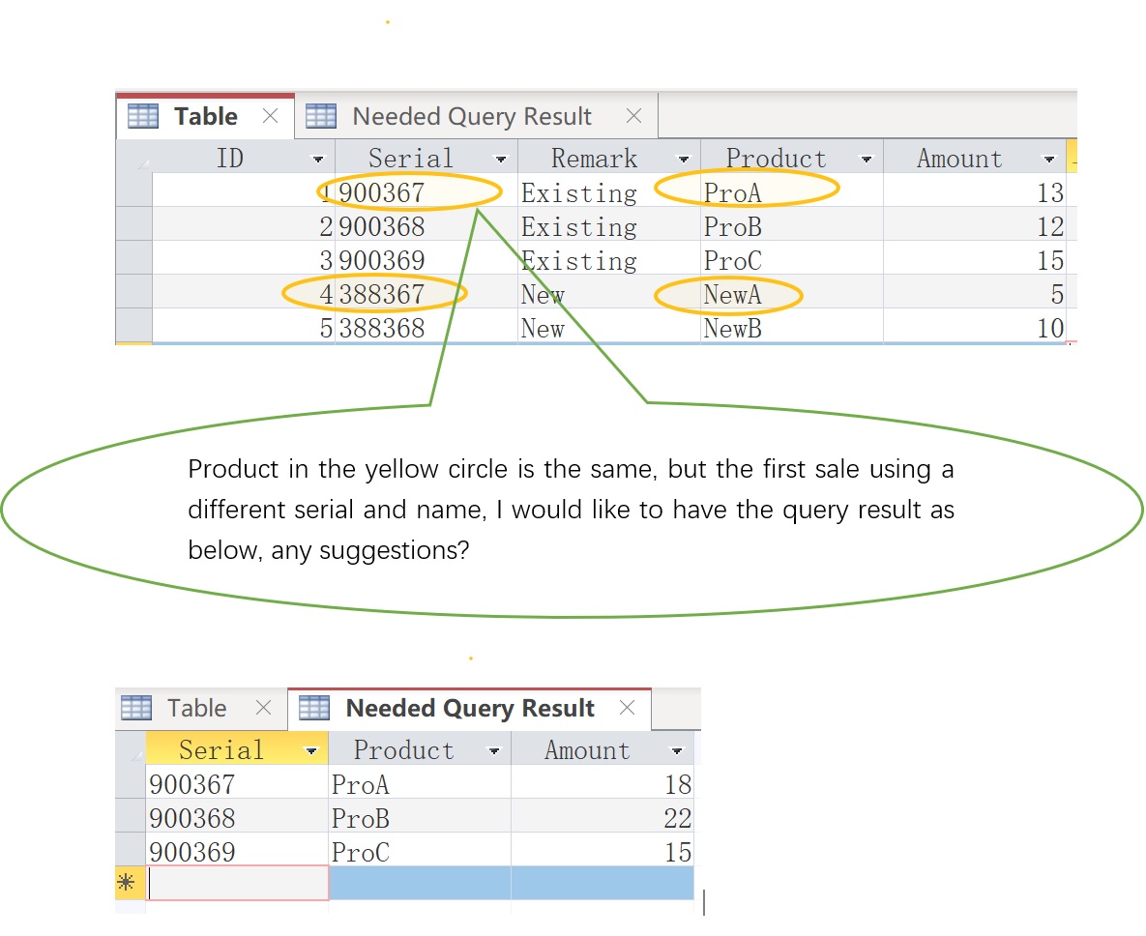Click the datasheet icon on the lower Table tab

pyautogui.click(x=135, y=708)
